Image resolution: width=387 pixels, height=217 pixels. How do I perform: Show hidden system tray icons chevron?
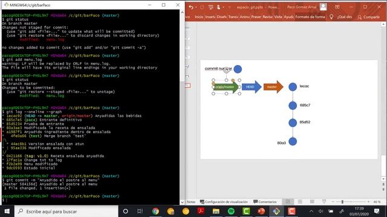point(311,212)
